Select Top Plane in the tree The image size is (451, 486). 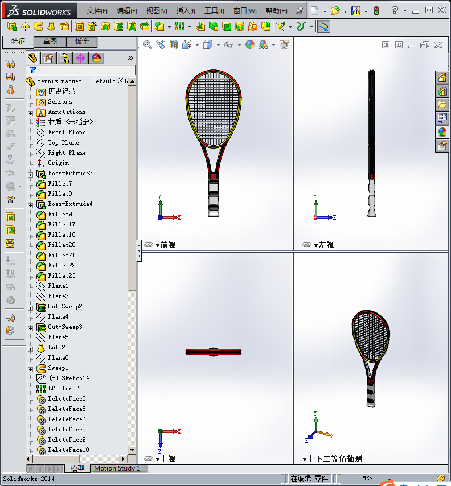(x=63, y=143)
